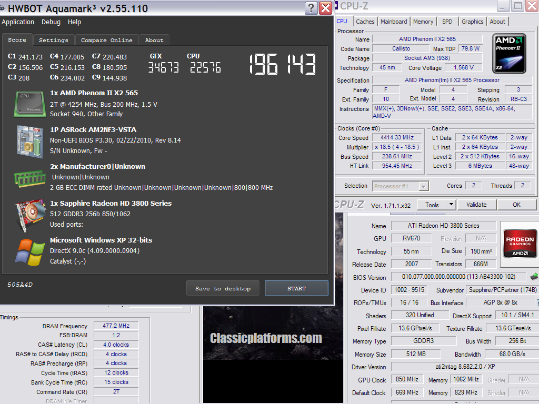Click the HWBOT Aquamark title bar icon

click(3, 7)
